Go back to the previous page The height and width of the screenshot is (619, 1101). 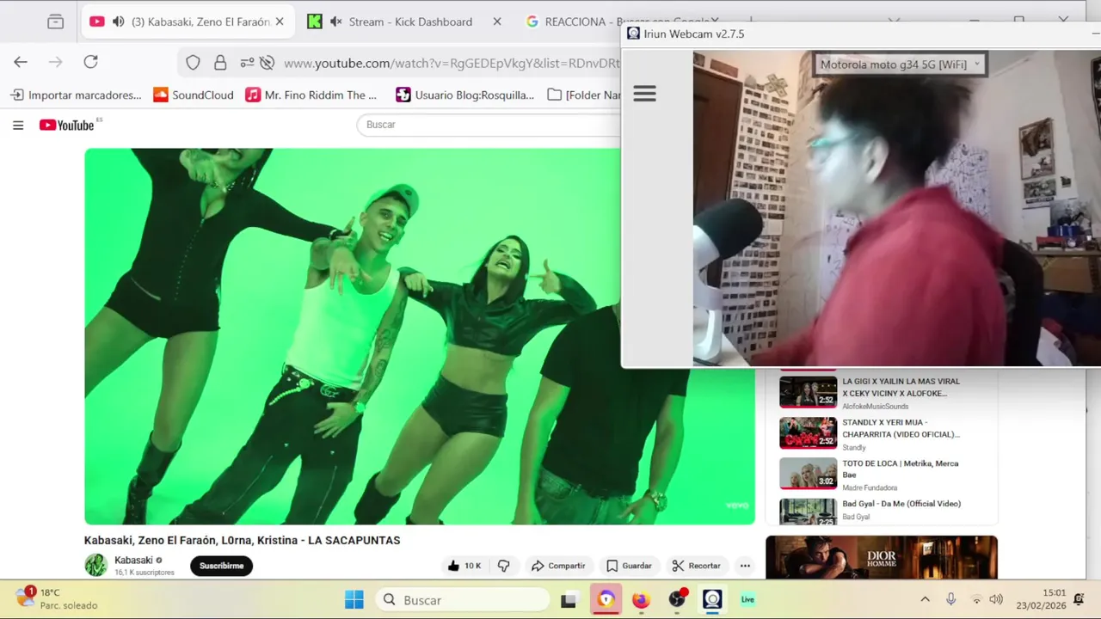(21, 62)
